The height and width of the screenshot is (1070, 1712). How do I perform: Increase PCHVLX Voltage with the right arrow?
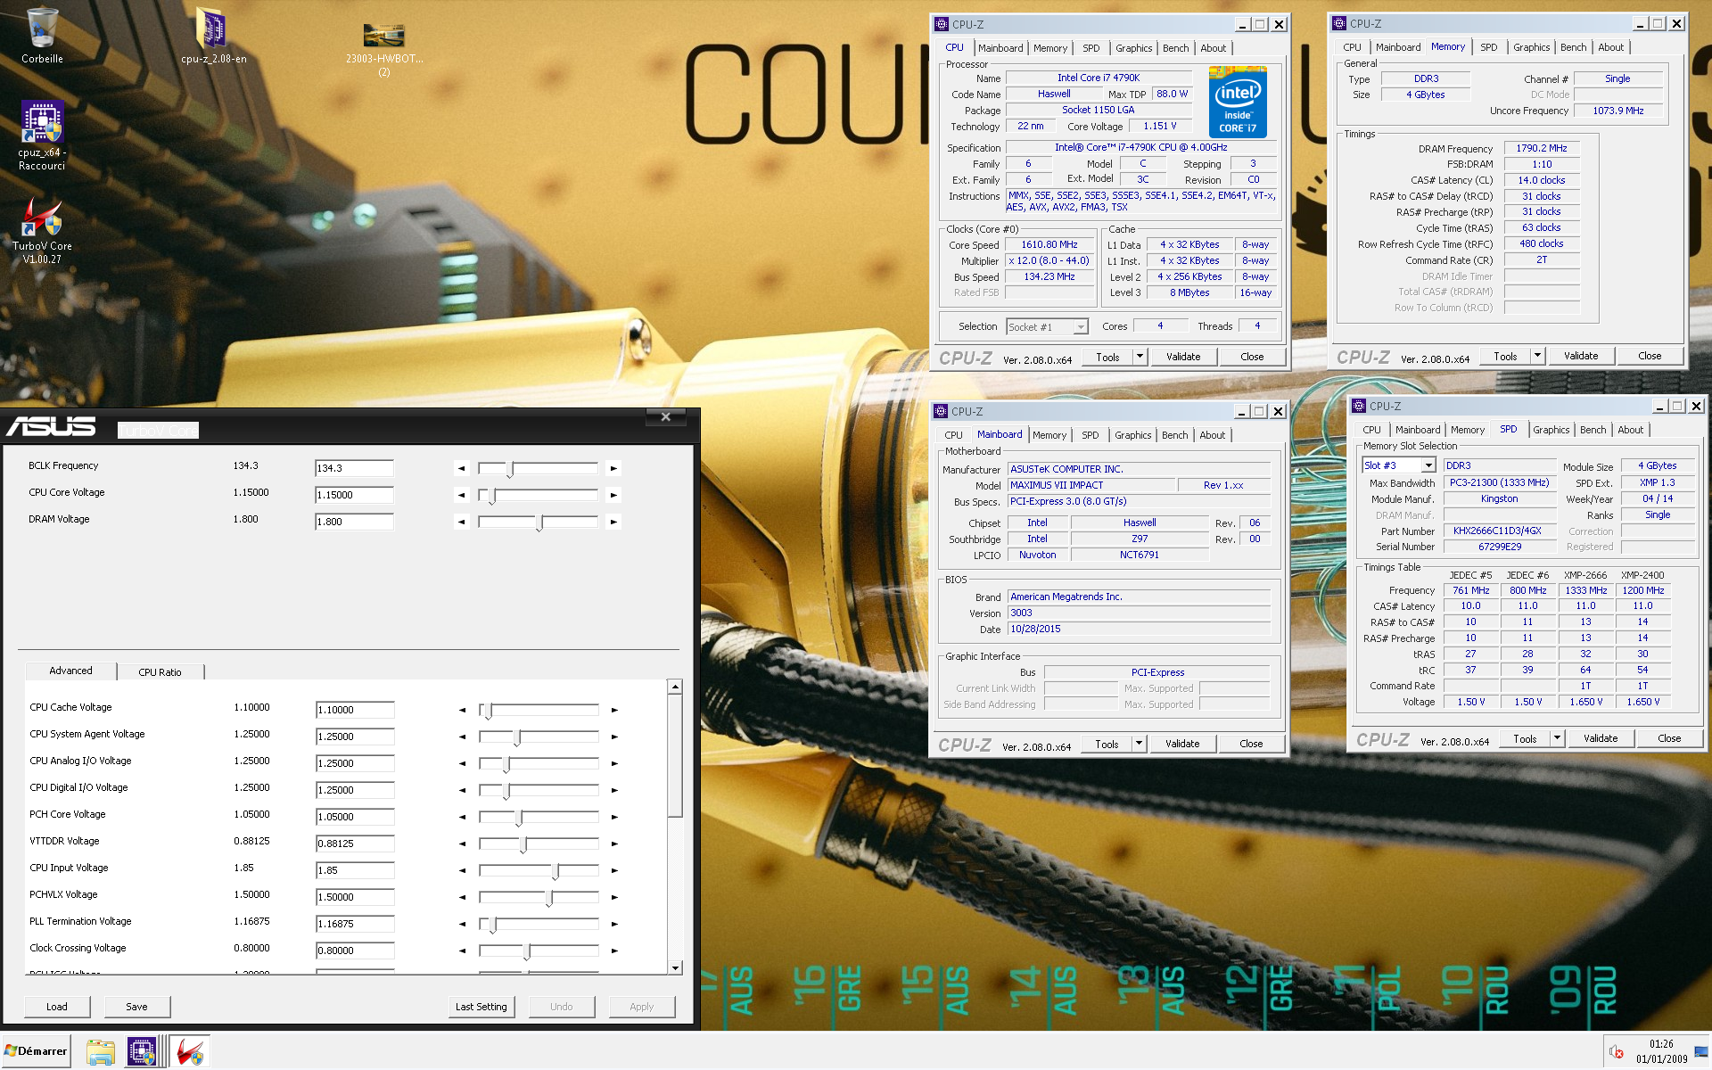click(614, 897)
